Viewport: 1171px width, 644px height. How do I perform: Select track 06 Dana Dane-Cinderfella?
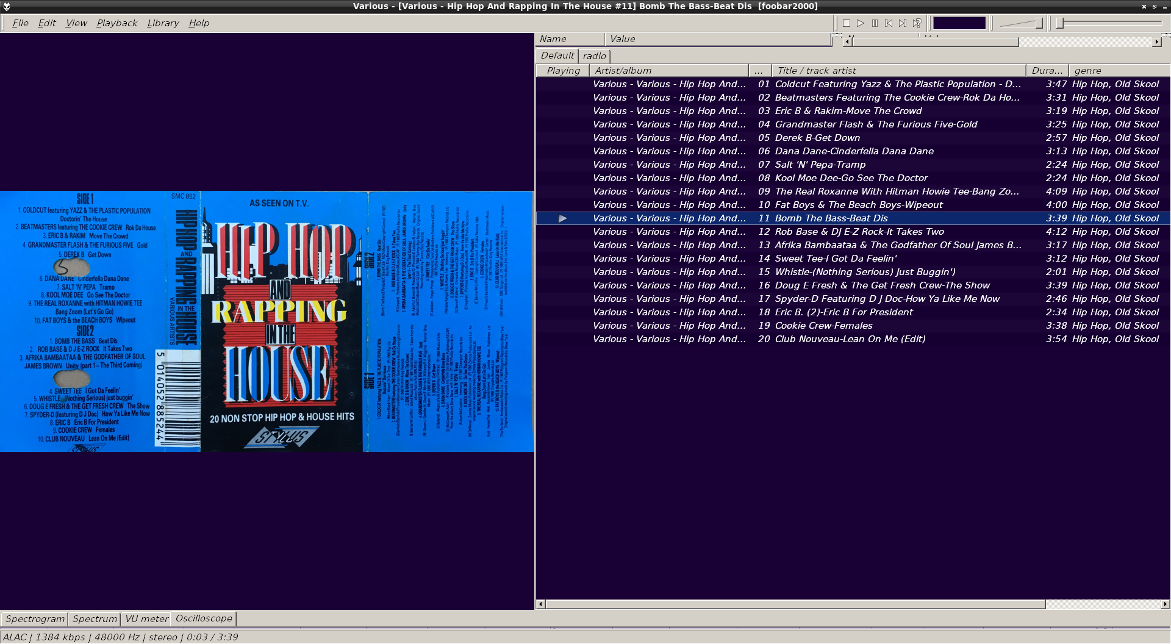click(x=853, y=151)
